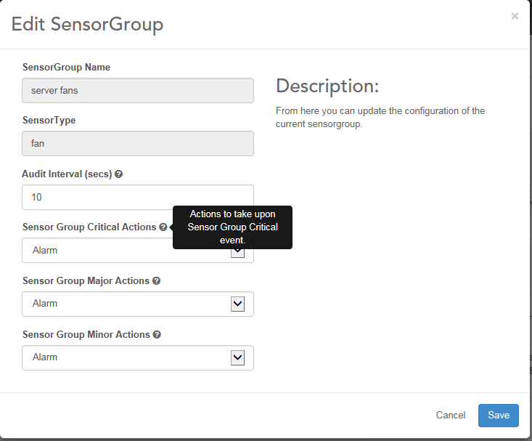Viewport: 532px width, 441px height.
Task: Click the SensorType field showing fan
Action: pos(138,144)
